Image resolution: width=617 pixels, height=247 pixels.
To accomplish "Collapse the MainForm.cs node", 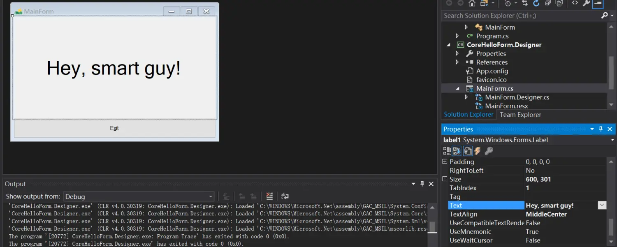I will point(457,88).
